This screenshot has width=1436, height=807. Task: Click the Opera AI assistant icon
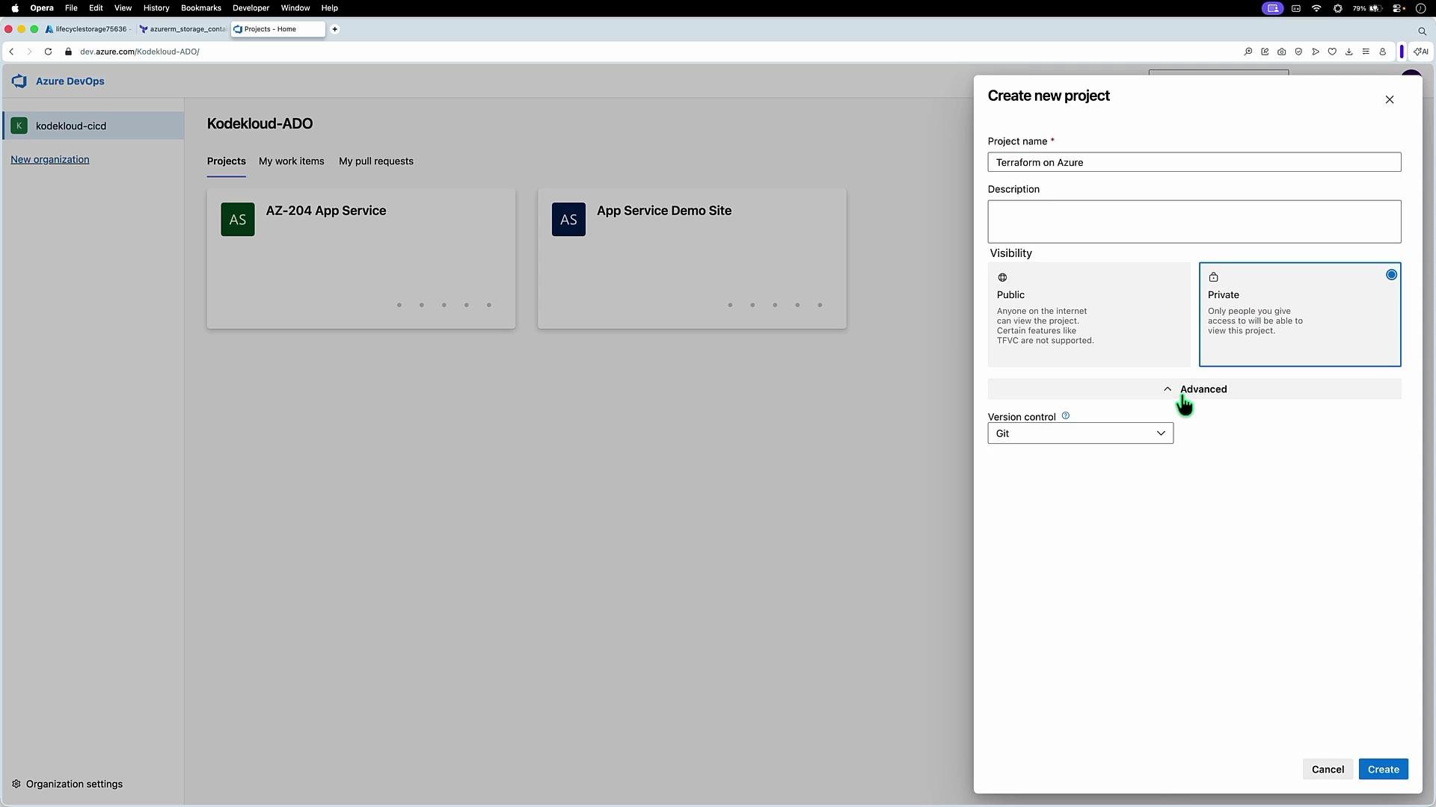tap(1421, 52)
